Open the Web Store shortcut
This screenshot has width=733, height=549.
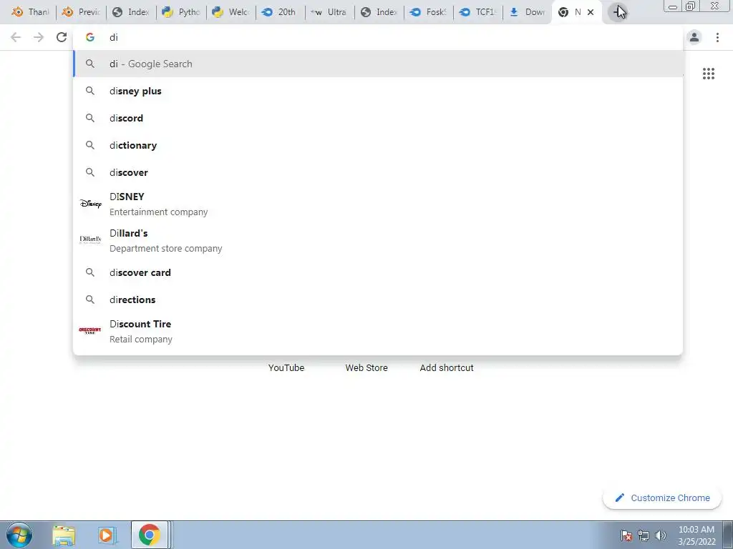[366, 368]
